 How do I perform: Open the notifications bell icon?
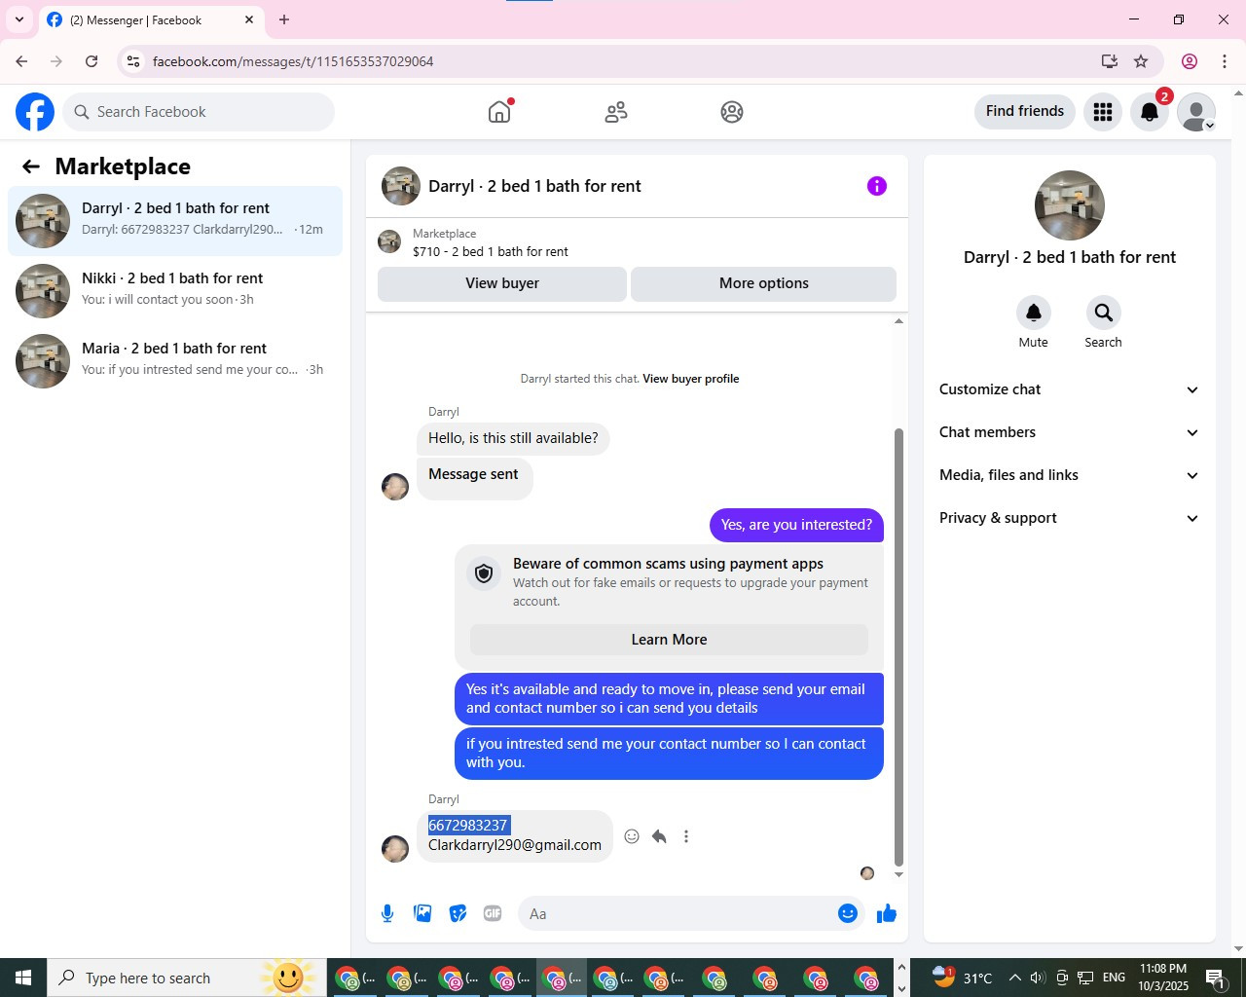coord(1150,112)
